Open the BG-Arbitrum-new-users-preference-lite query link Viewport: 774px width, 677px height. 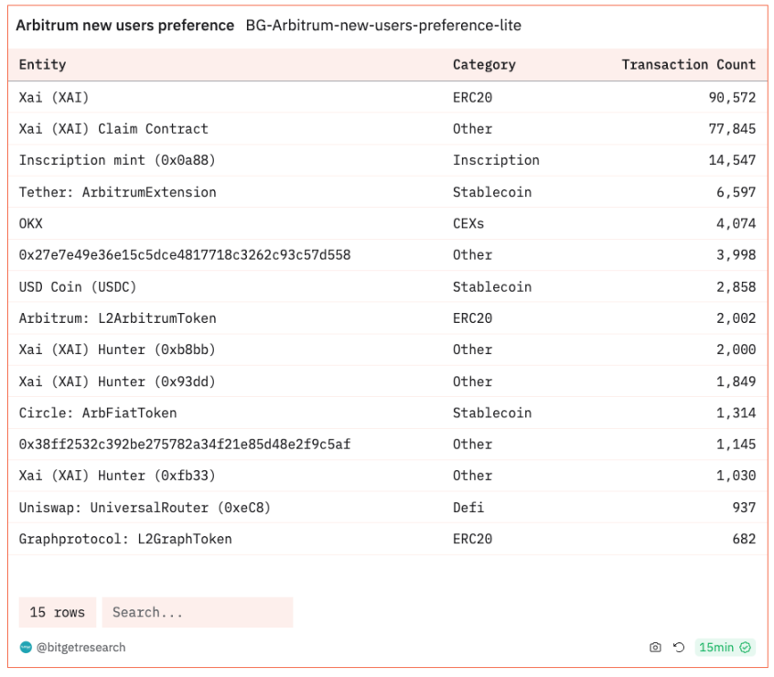pyautogui.click(x=383, y=26)
